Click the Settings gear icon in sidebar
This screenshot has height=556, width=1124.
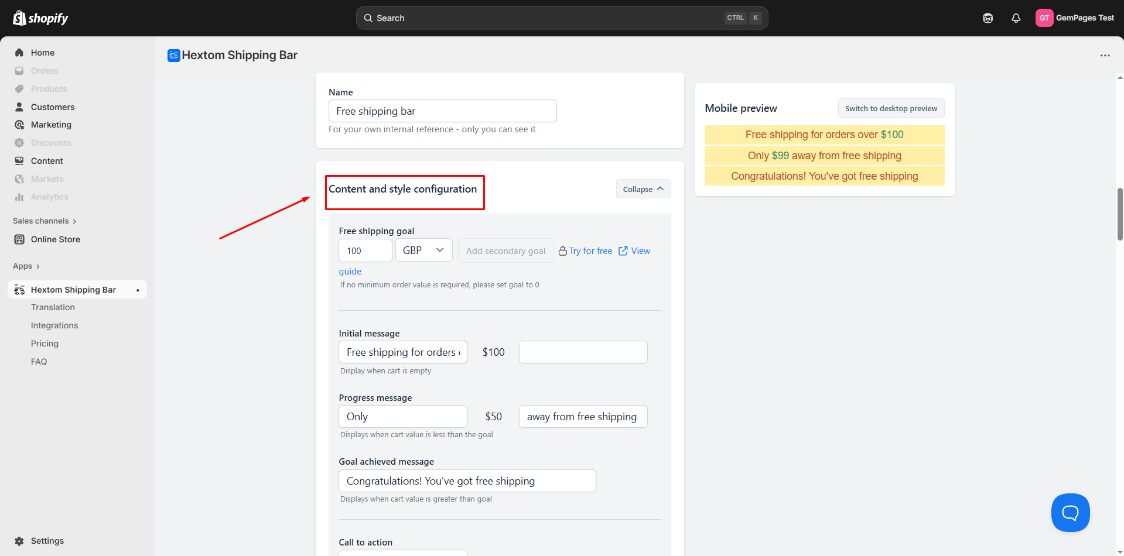pyautogui.click(x=19, y=541)
